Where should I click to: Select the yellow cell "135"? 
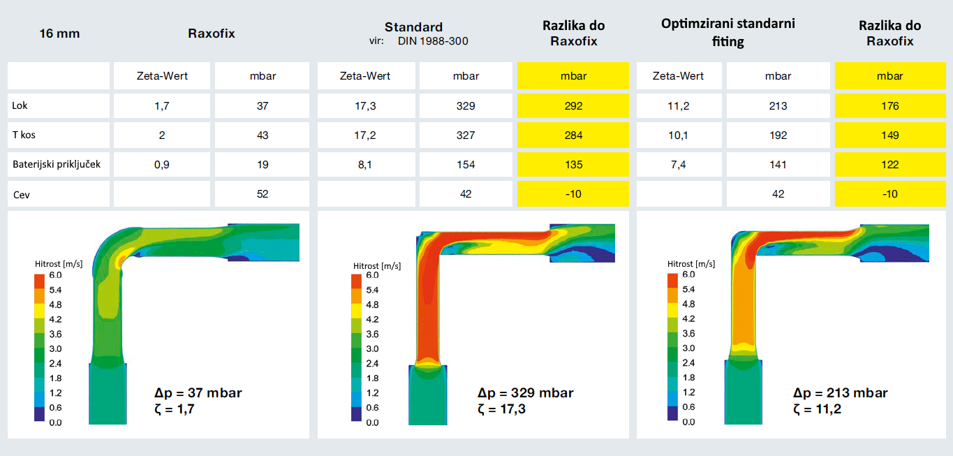click(573, 165)
